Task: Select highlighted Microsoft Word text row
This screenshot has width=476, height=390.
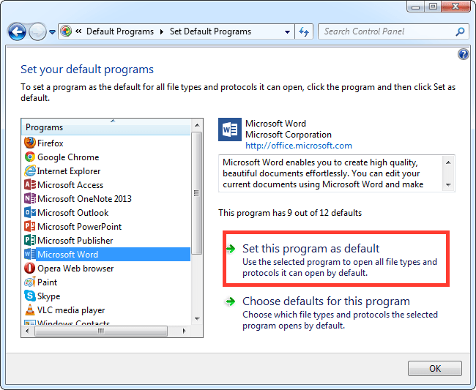Action: pos(114,255)
